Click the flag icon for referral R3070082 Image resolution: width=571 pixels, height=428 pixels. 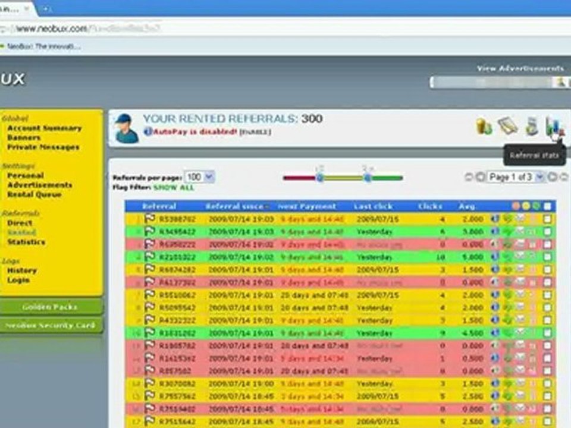click(150, 383)
